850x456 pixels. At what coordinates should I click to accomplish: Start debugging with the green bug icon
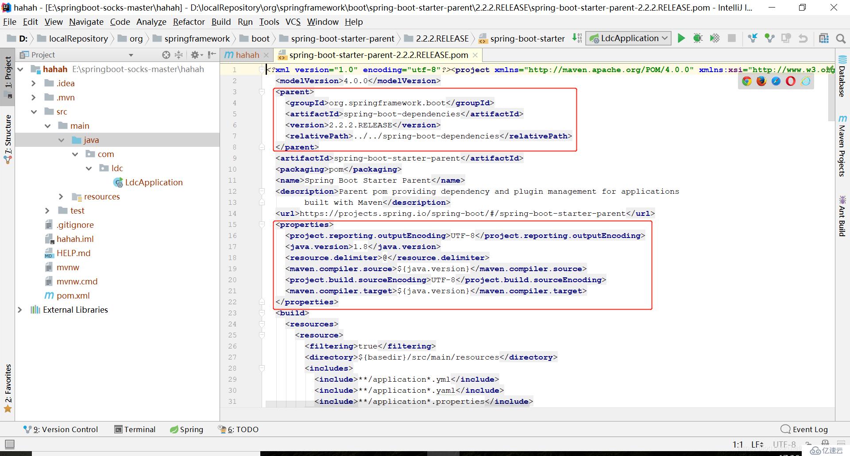click(698, 38)
